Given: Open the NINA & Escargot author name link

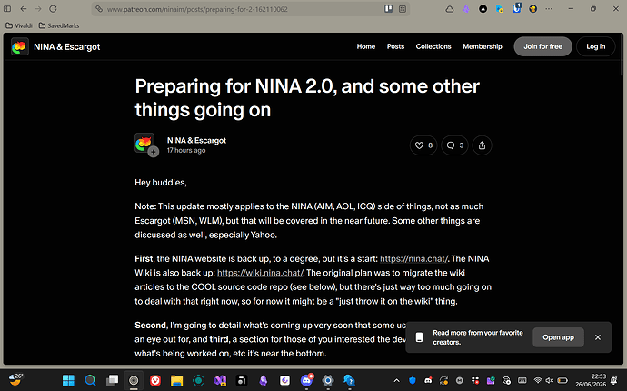Looking at the screenshot, I should point(196,140).
